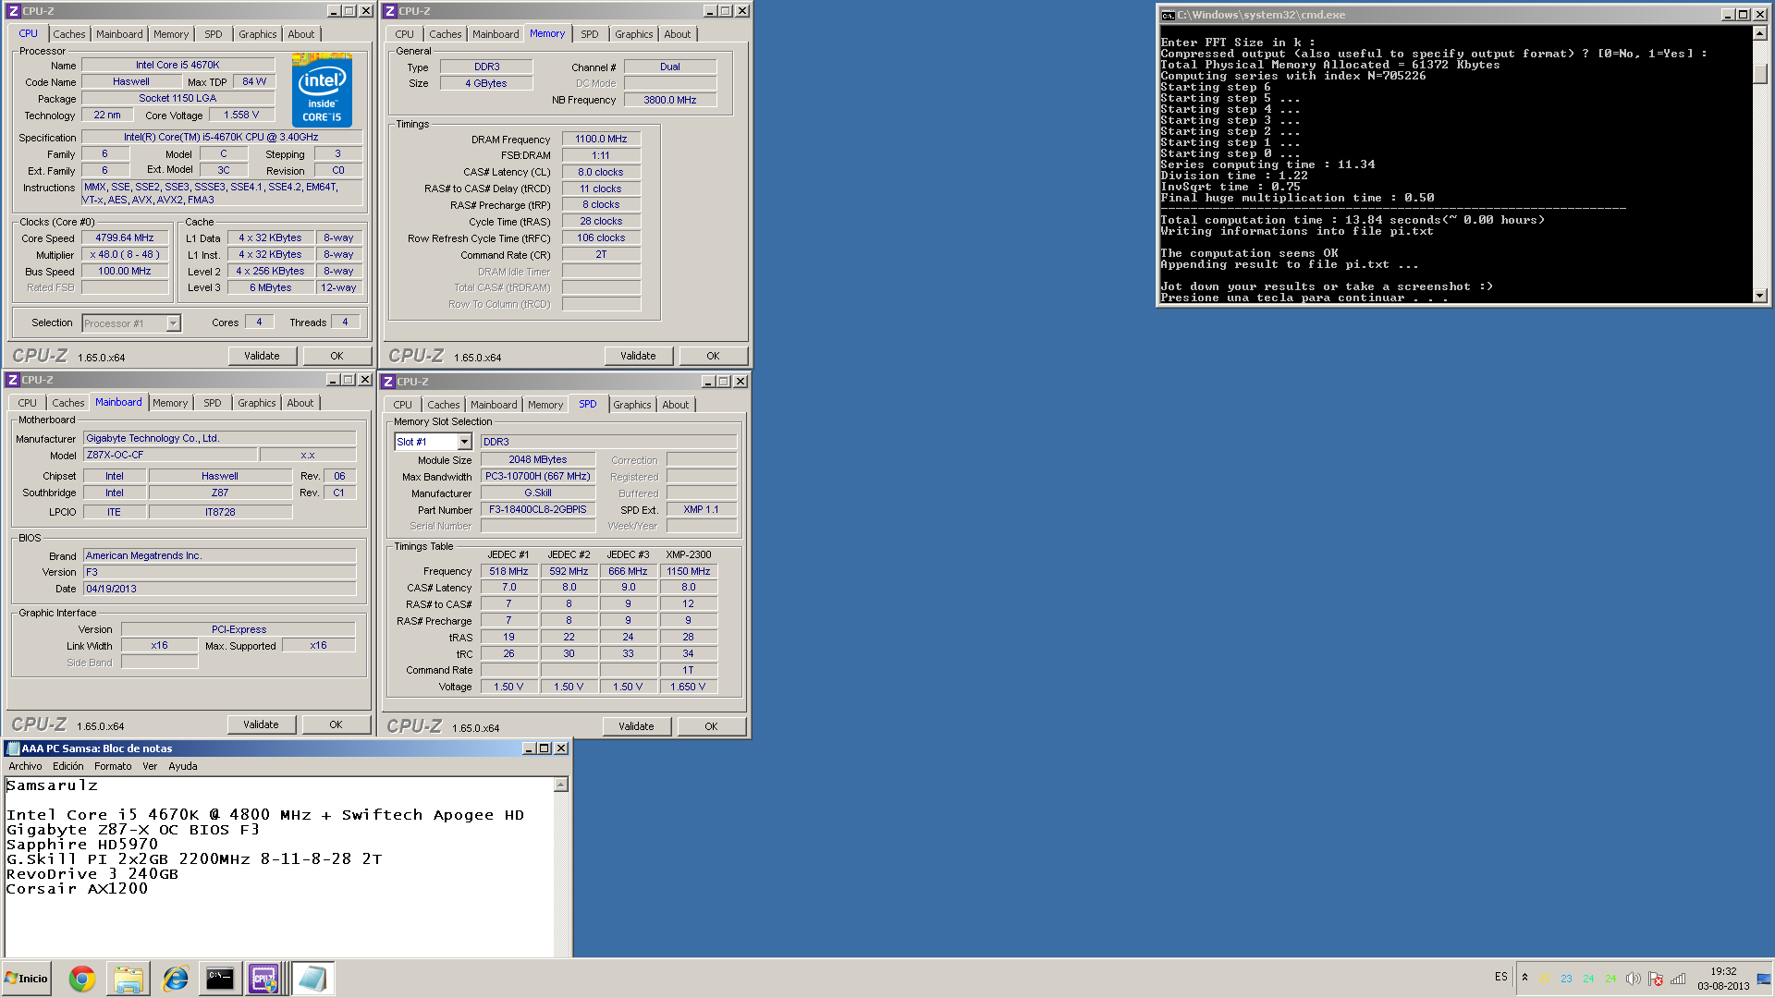Screen dimensions: 1775x998
Task: Show hidden tray icons with the chevron
Action: pyautogui.click(x=1524, y=978)
